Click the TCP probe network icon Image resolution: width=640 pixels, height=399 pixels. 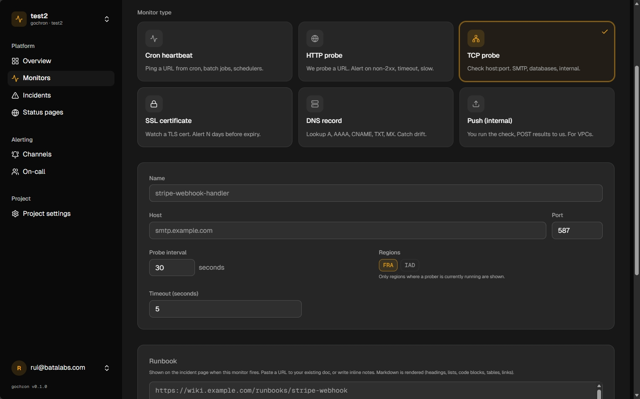click(x=476, y=39)
